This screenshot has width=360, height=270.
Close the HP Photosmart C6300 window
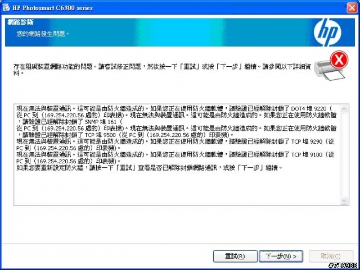tap(352, 7)
